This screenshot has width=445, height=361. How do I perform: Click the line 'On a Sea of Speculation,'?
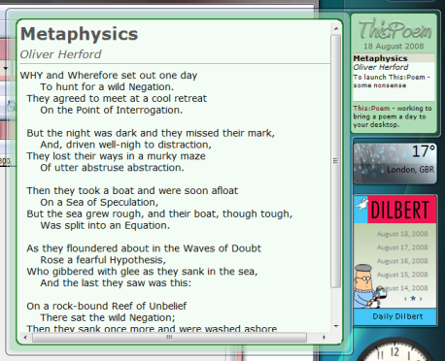pyautogui.click(x=99, y=203)
